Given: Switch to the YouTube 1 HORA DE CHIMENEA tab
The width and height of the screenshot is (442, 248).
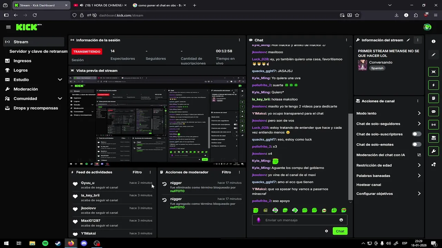Looking at the screenshot, I should coord(100,5).
